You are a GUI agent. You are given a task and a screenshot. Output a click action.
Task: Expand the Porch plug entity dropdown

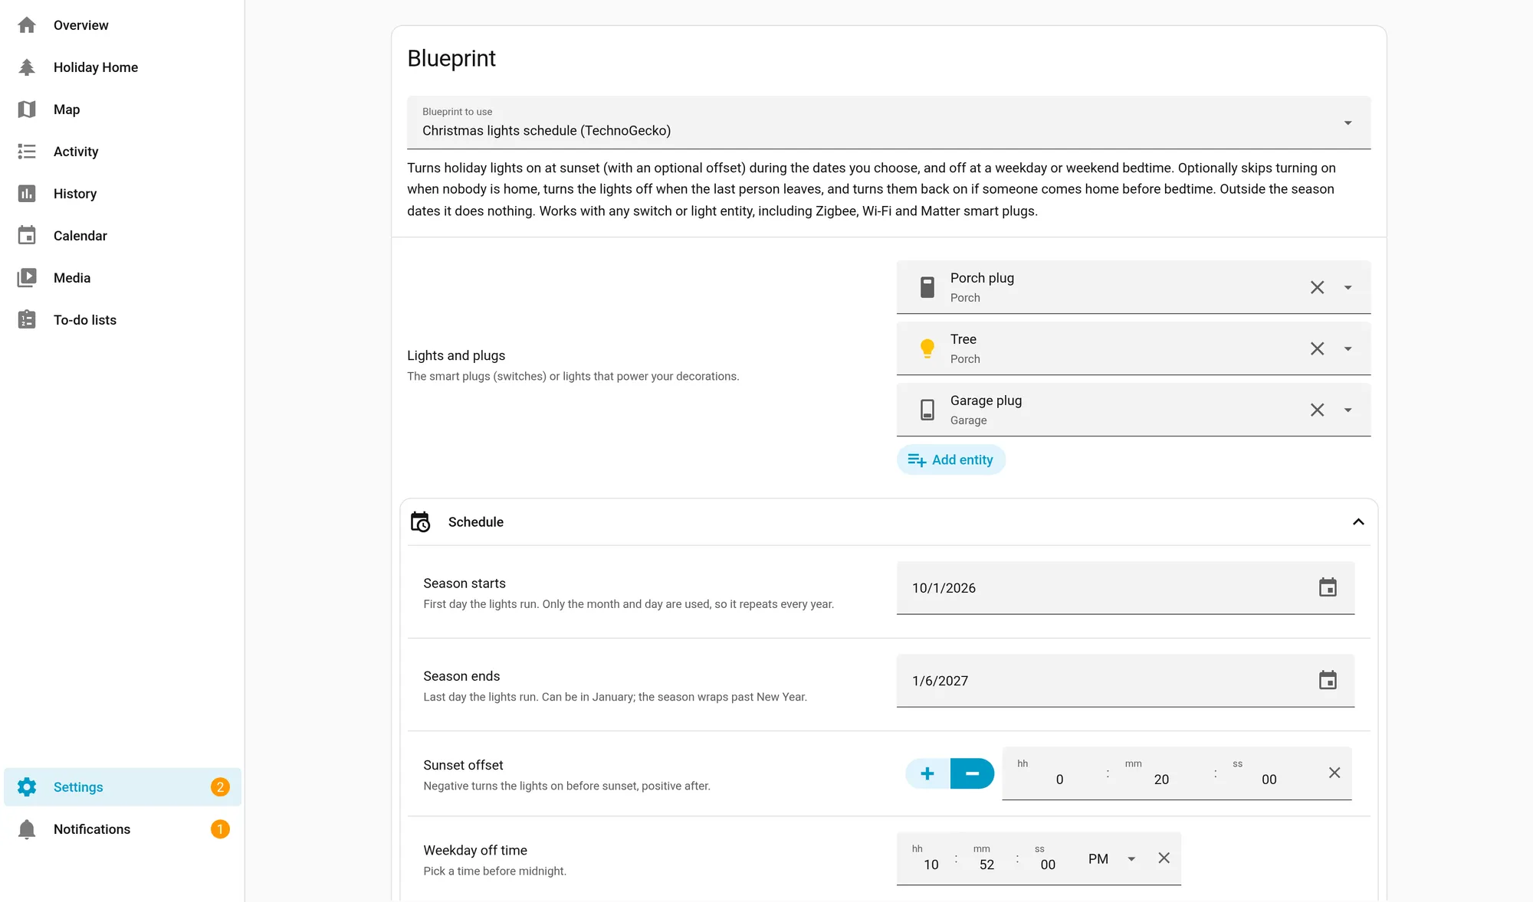[1348, 288]
